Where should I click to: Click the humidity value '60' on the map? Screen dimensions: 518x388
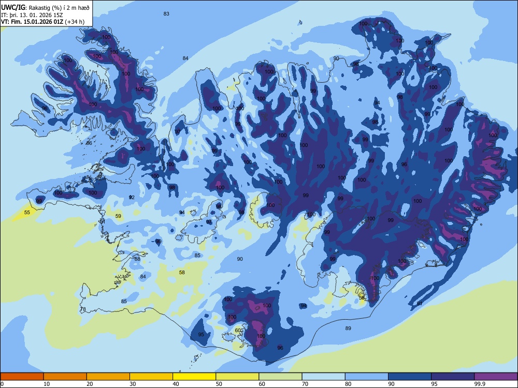238,330
